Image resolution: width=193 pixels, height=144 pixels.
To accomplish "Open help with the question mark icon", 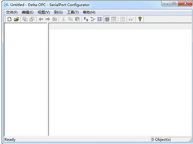I will coord(140,19).
